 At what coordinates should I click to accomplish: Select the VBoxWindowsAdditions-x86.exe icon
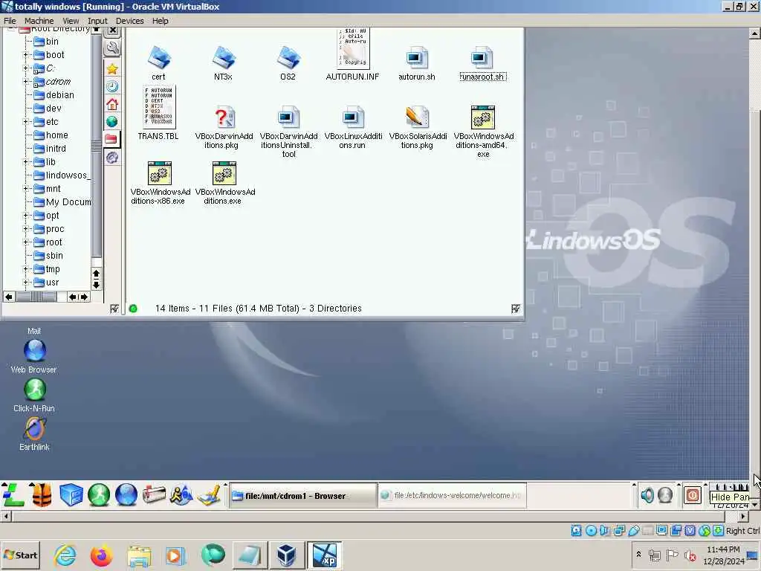(x=160, y=173)
